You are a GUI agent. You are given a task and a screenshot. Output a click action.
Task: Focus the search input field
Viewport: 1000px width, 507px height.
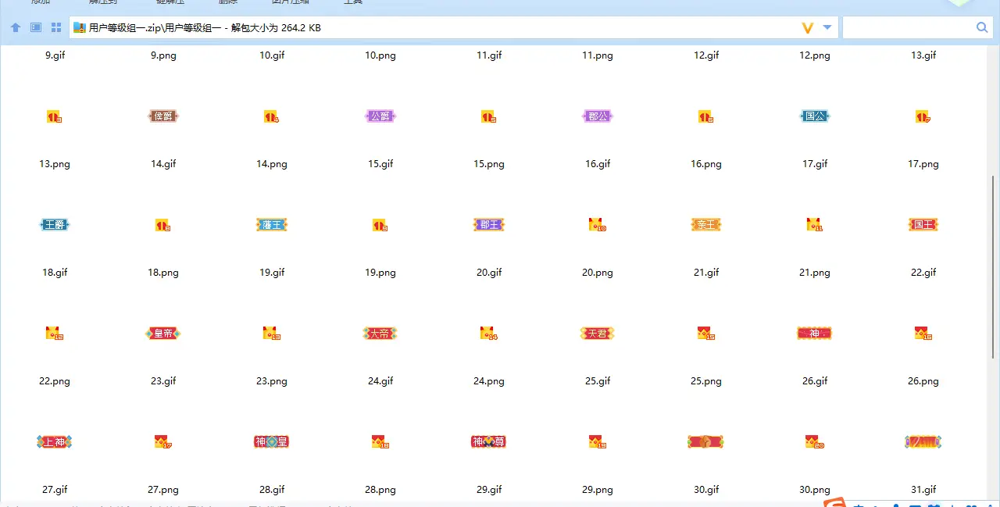[906, 27]
